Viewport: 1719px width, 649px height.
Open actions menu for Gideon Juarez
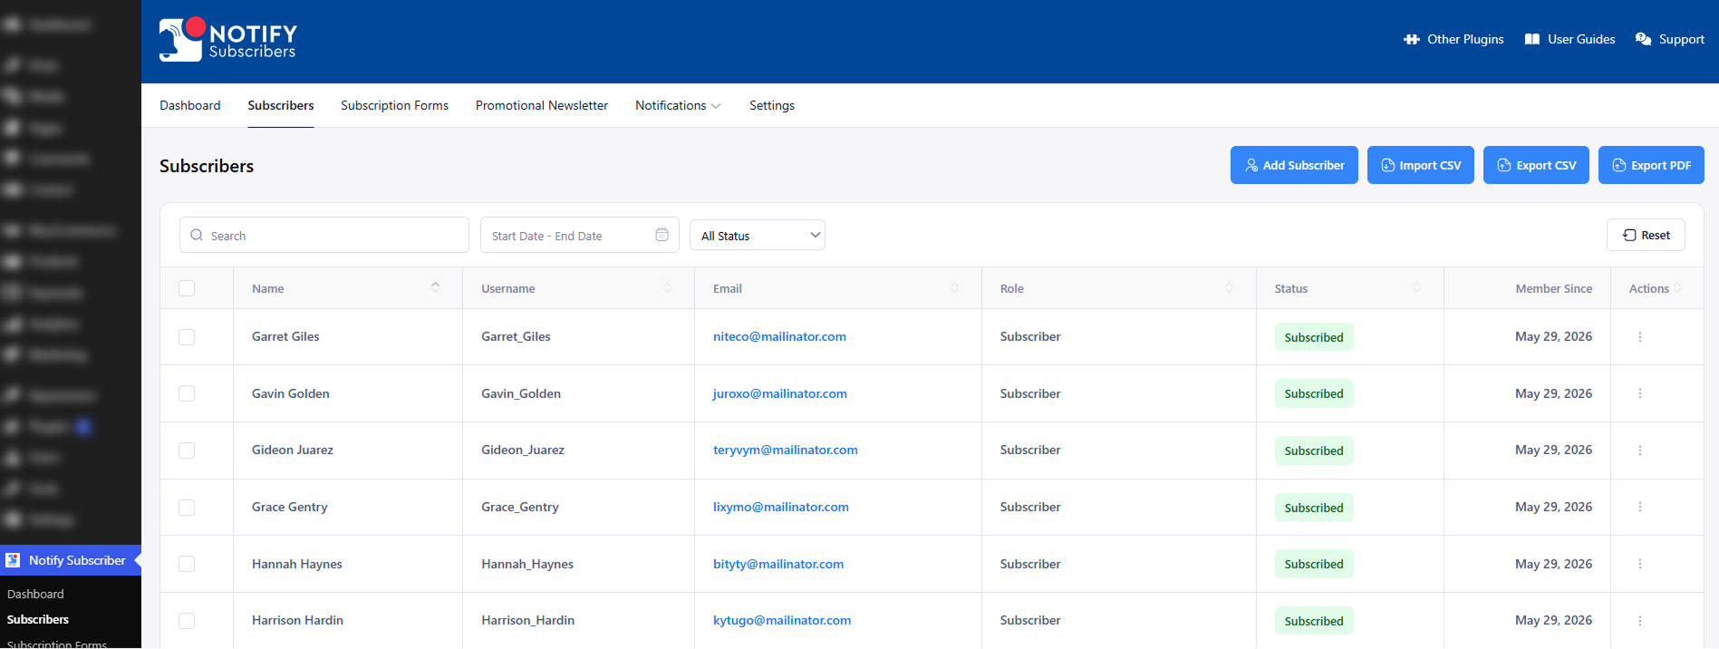click(1640, 450)
